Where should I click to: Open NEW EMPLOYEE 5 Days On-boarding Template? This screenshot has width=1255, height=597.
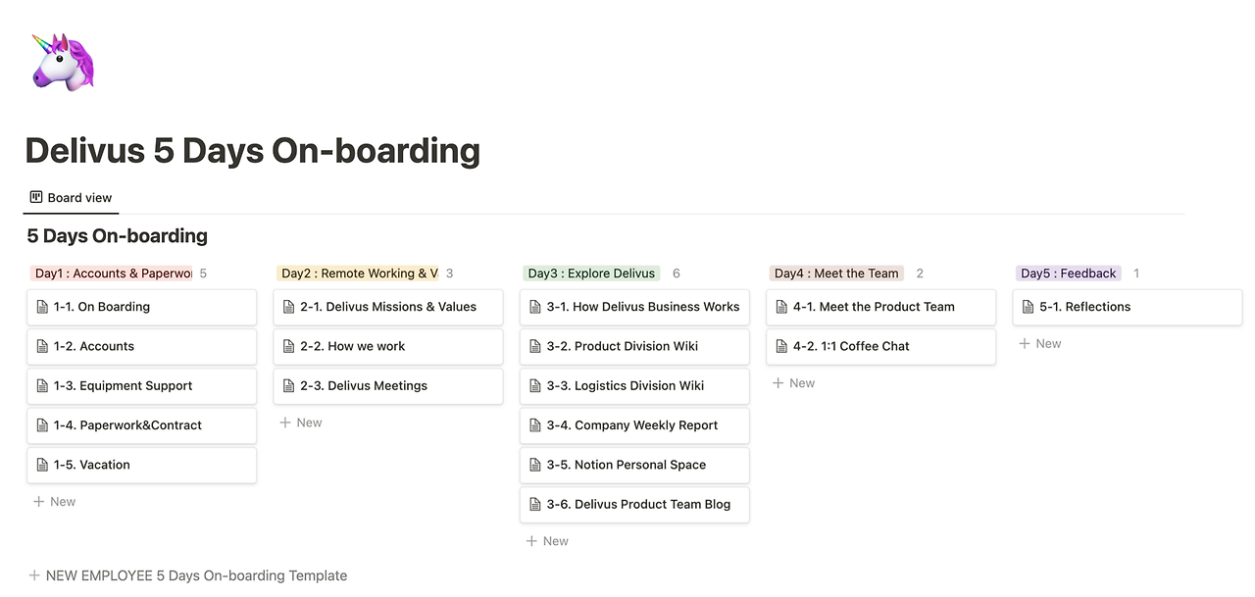coord(196,575)
